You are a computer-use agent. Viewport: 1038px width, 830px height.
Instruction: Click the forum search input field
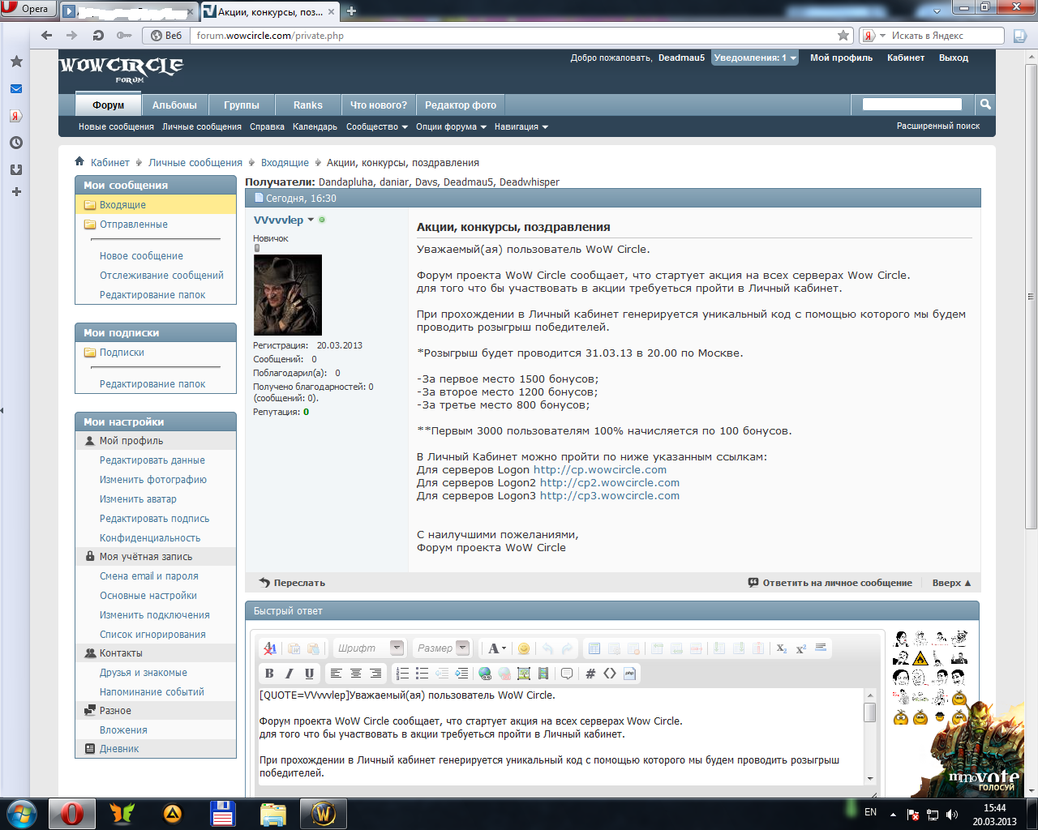pos(912,104)
